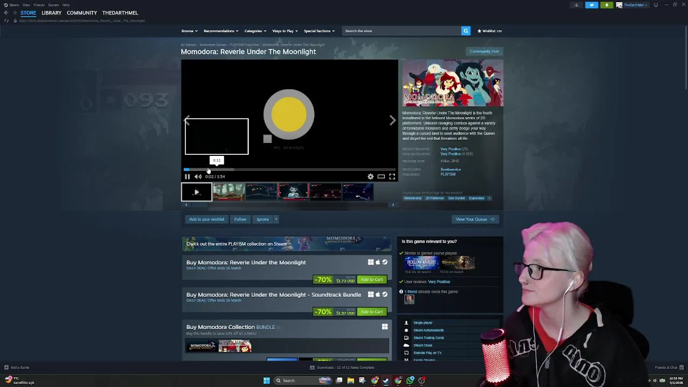Open Windows Start menu
Screen dimensions: 688x387
267,381
